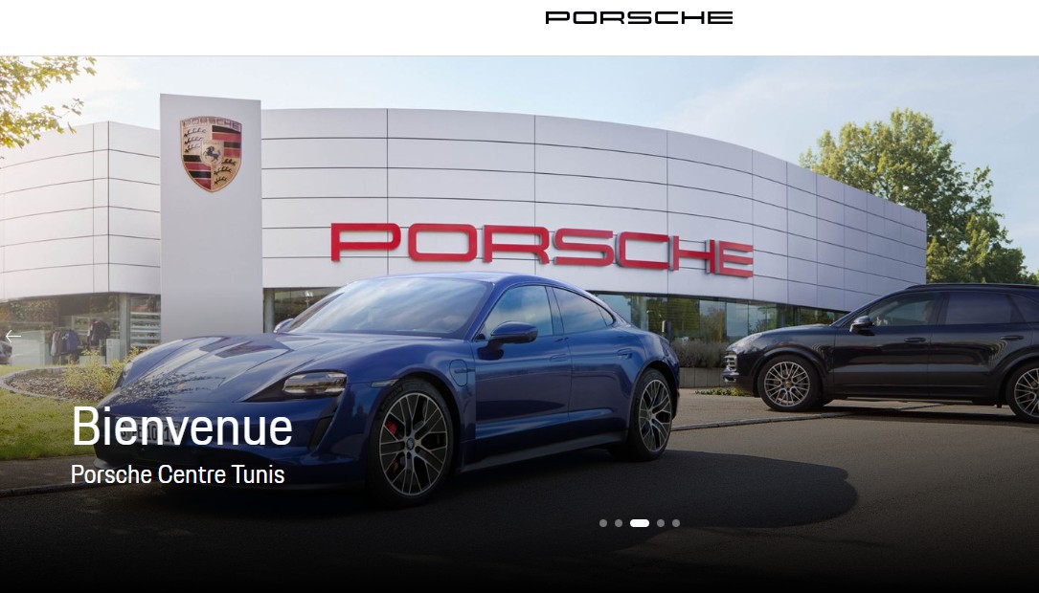Click the red PORSCHE sign on building

point(541,249)
